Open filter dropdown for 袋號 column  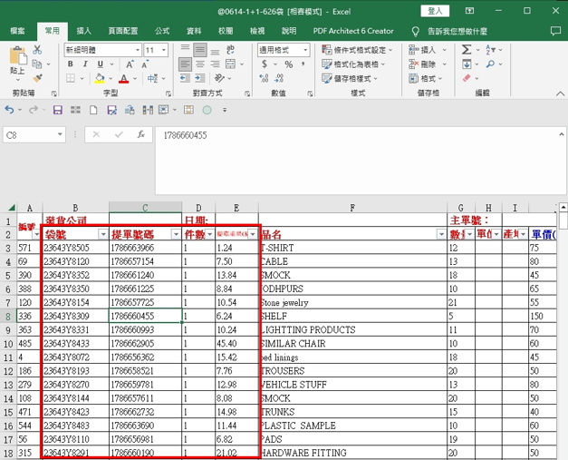(101, 234)
